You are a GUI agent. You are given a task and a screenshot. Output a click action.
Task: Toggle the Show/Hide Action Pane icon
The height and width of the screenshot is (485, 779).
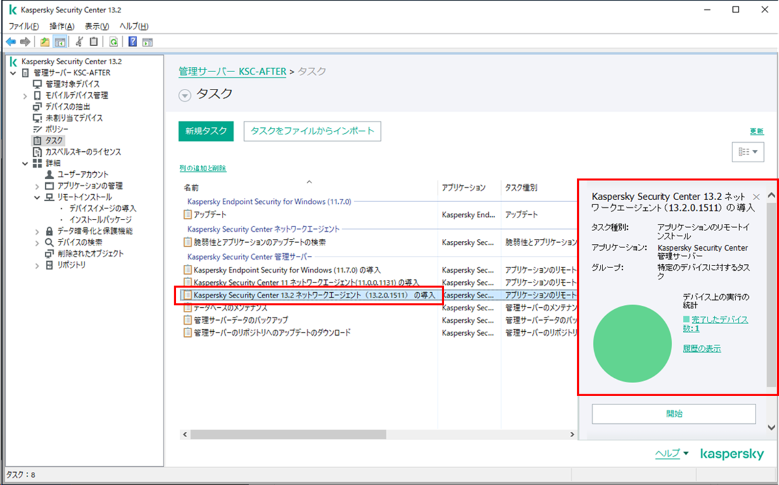pos(147,42)
